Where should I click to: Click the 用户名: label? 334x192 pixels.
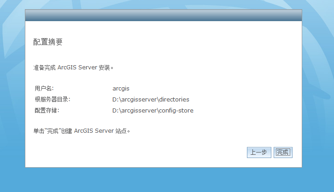coord(44,88)
